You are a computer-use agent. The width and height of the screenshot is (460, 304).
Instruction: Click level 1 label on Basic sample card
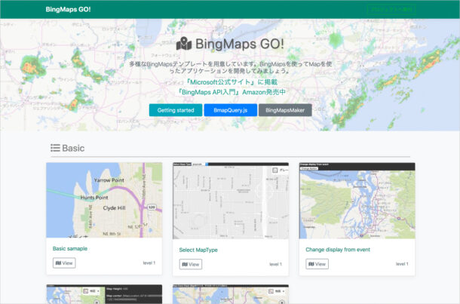point(149,263)
